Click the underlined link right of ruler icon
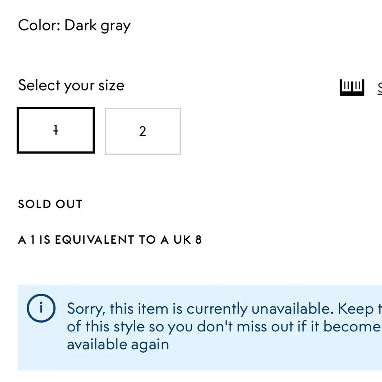Viewport: 382px width, 382px height. pos(380,88)
